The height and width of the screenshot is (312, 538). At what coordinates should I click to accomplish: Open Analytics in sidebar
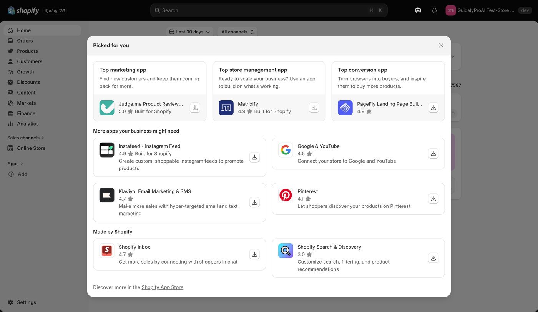pyautogui.click(x=42, y=124)
